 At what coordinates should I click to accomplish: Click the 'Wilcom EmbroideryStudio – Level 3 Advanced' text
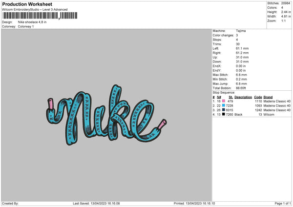35,10
